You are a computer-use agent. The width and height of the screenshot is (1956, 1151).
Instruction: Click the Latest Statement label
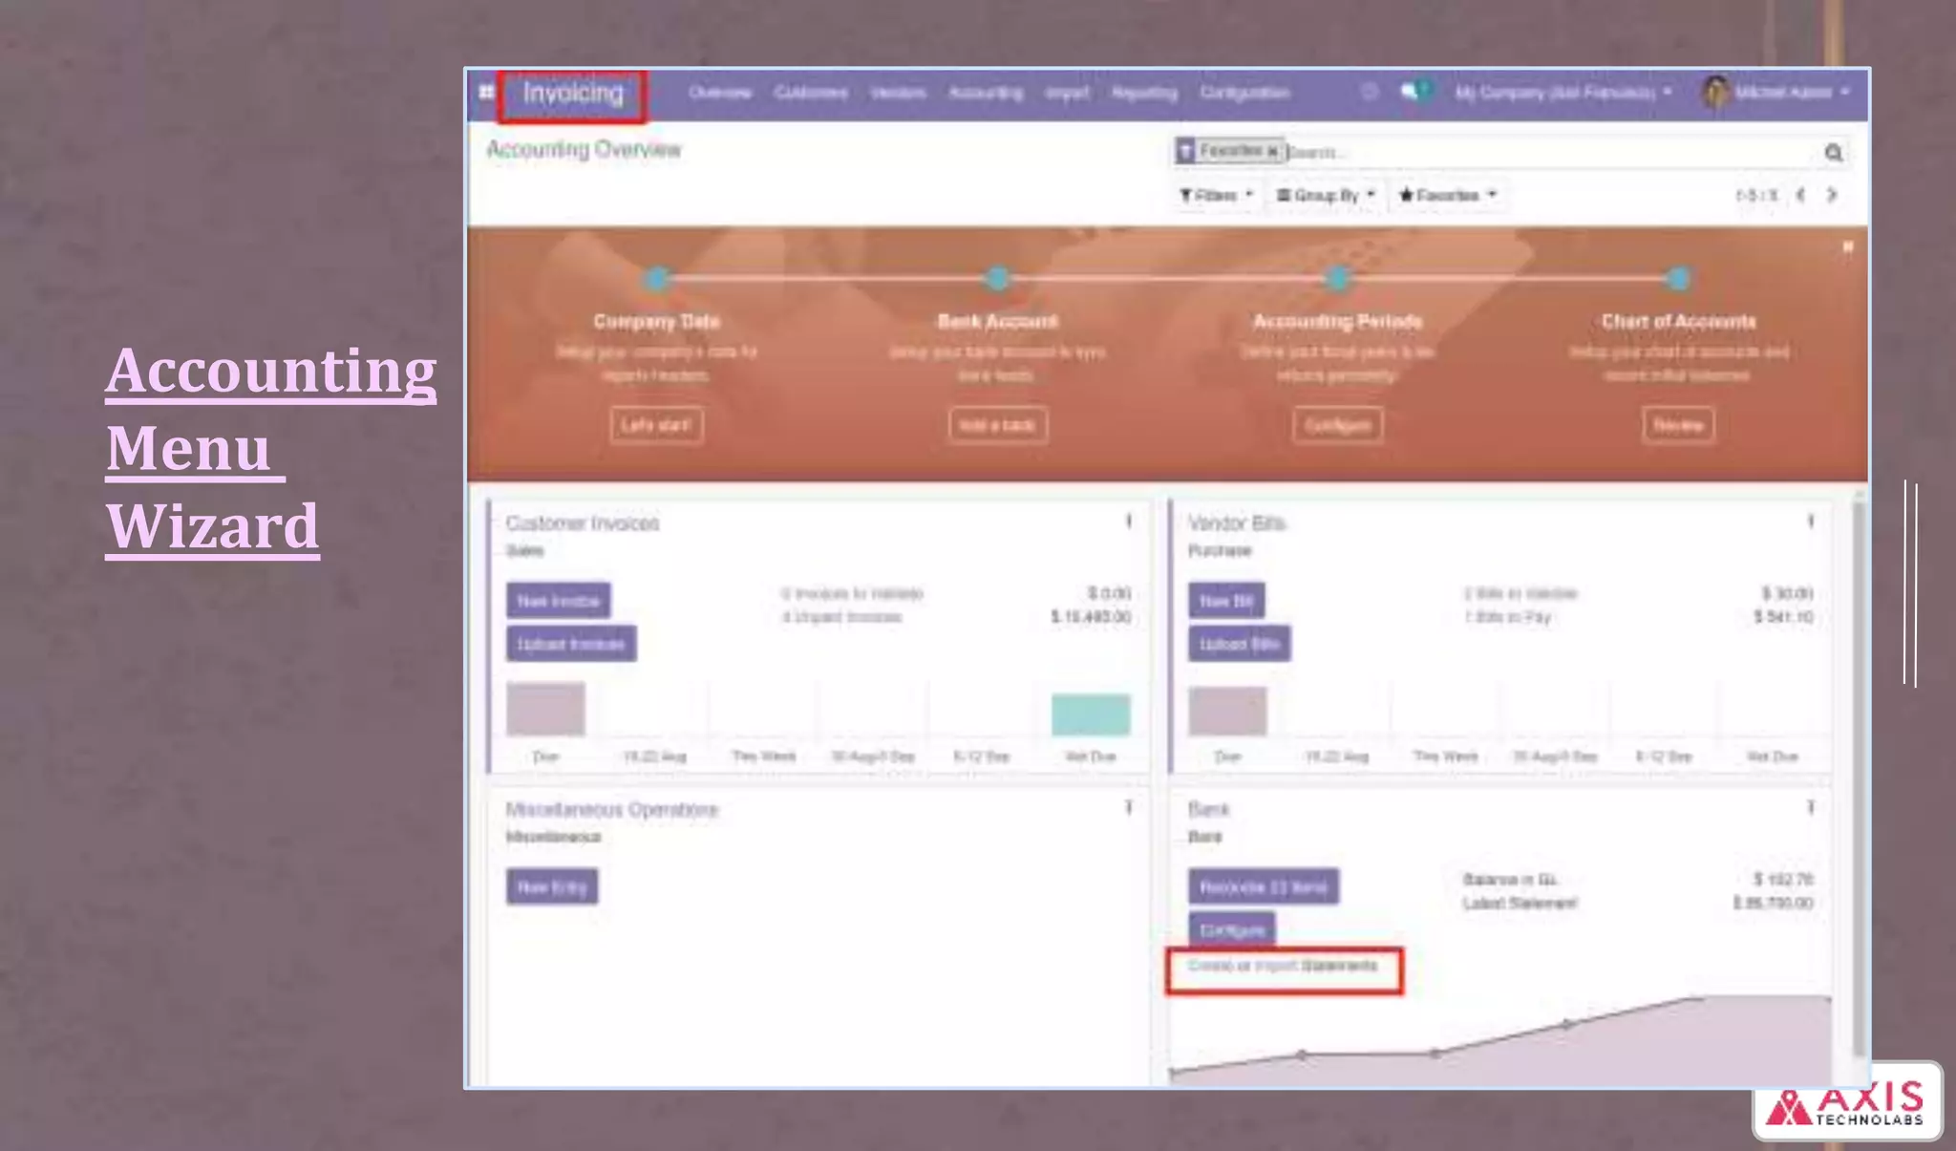(1520, 903)
